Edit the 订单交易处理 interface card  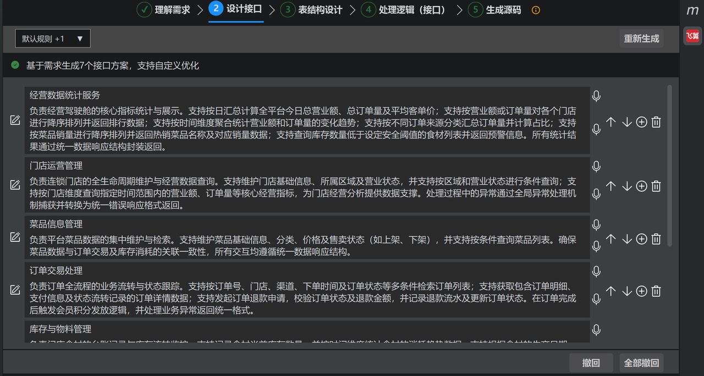point(15,290)
